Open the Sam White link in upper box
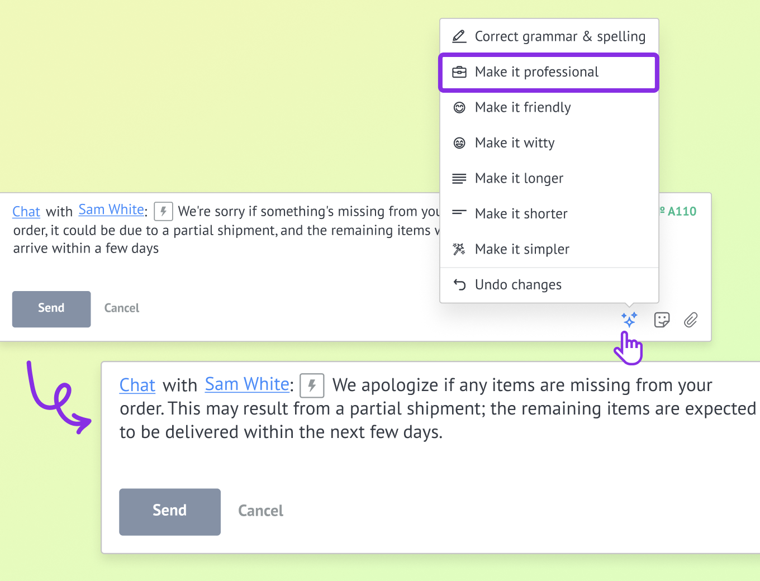Image resolution: width=760 pixels, height=581 pixels. pos(111,209)
